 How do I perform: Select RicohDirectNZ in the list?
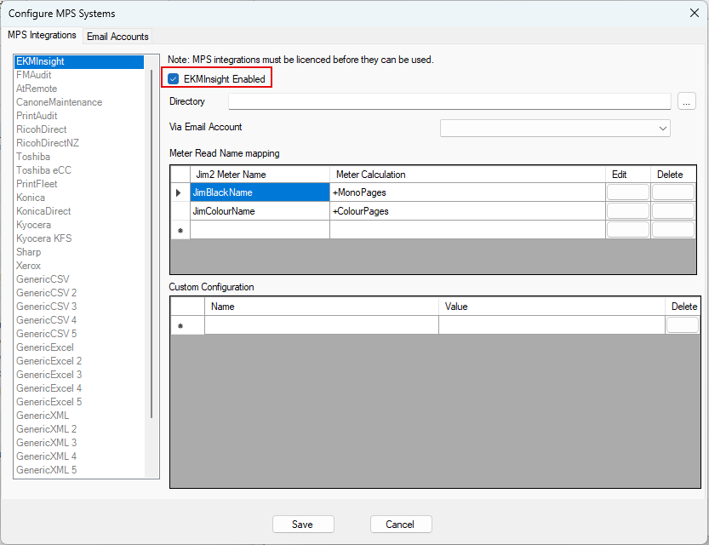[x=79, y=143]
